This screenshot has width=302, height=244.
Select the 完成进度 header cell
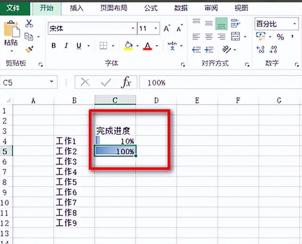[x=115, y=131]
